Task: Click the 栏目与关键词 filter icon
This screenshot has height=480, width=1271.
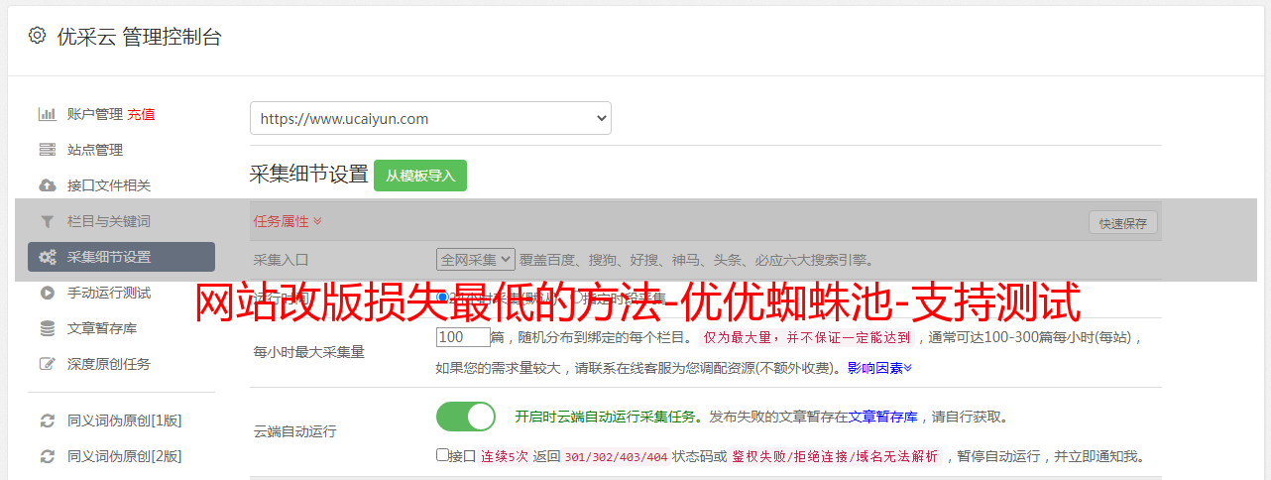Action: (x=47, y=221)
